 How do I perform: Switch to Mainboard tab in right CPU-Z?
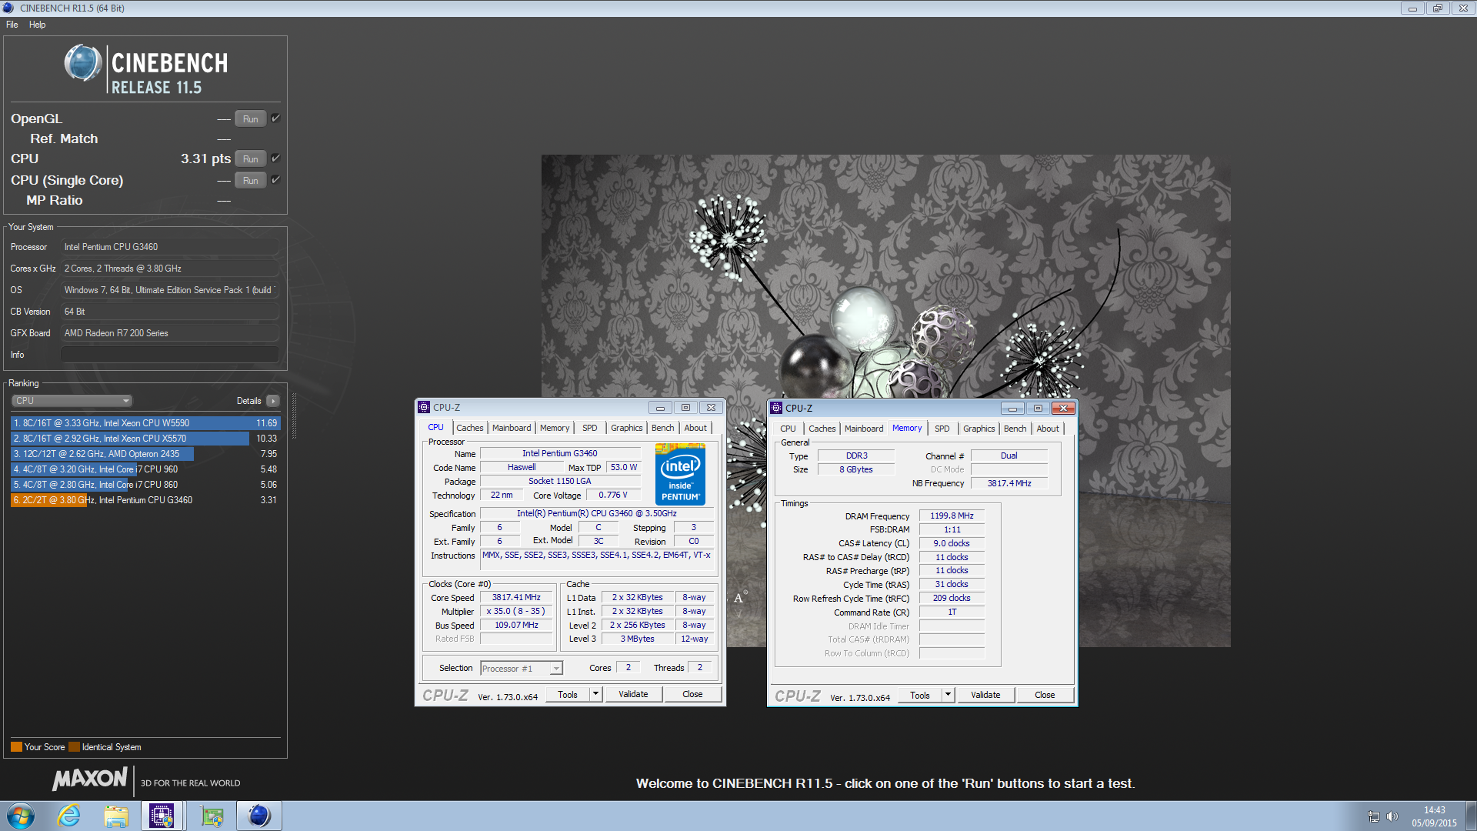pos(864,429)
